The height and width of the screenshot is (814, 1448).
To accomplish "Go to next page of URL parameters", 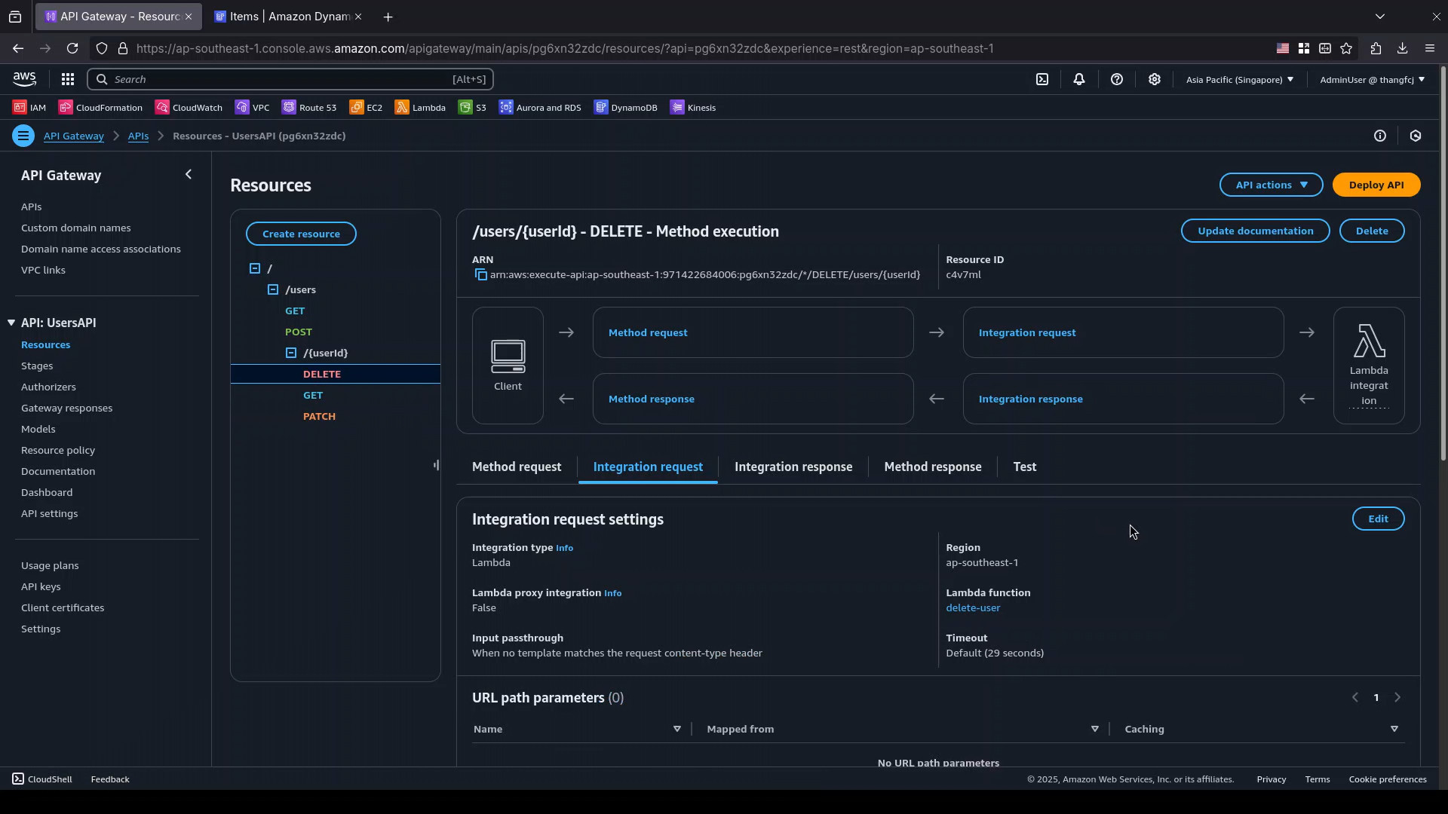I will click(x=1397, y=697).
